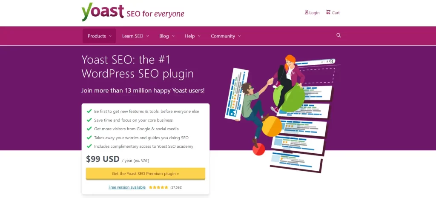Viewport: 436px width, 198px height.
Task: Click the checkmark beside 'Includes complimentary access'
Action: click(89, 146)
